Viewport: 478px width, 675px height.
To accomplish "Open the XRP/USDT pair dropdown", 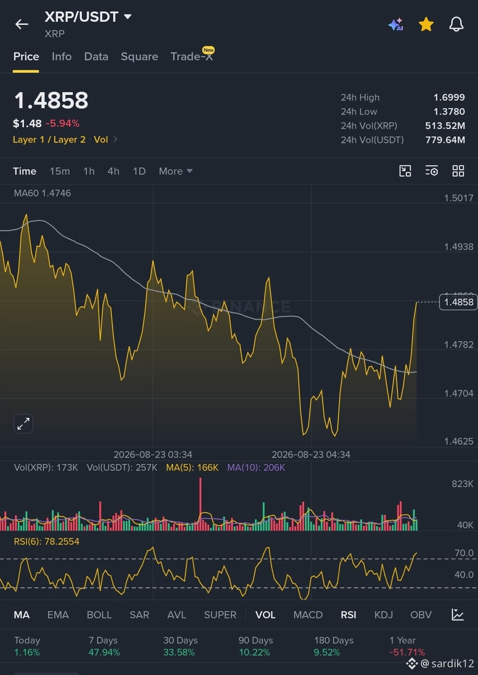I will [128, 17].
